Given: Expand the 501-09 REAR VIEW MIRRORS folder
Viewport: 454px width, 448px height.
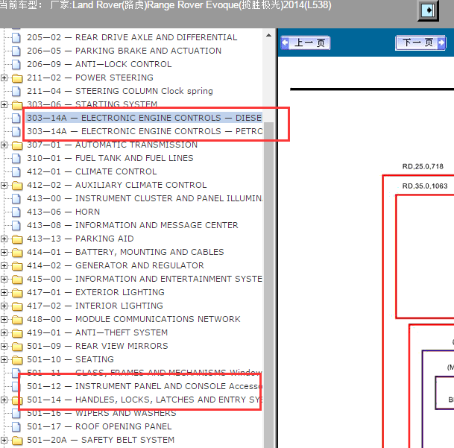Looking at the screenshot, I should point(4,346).
